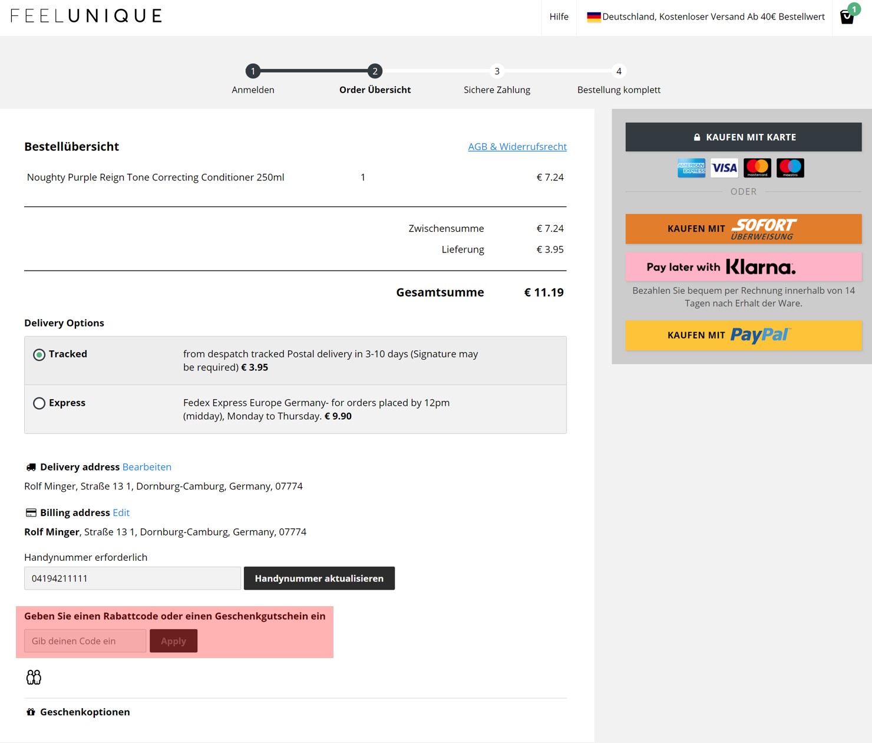Open AGB & Widerrufsrecht link

point(517,146)
